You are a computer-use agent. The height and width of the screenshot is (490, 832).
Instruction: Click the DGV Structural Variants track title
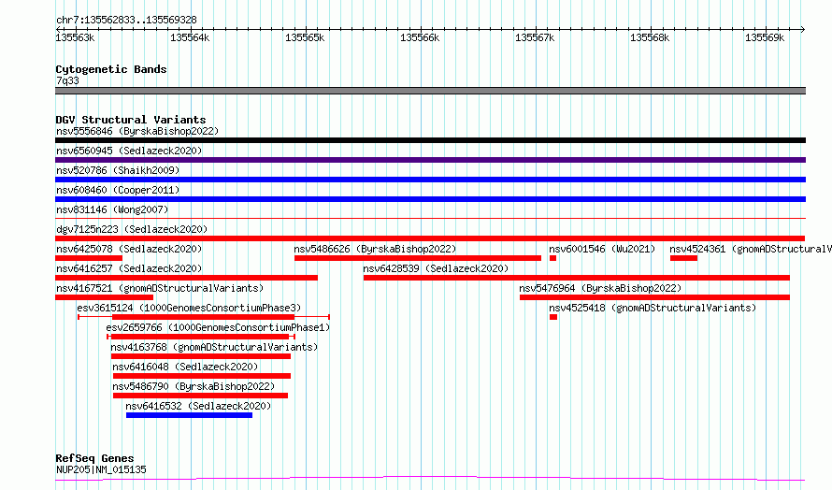(131, 120)
